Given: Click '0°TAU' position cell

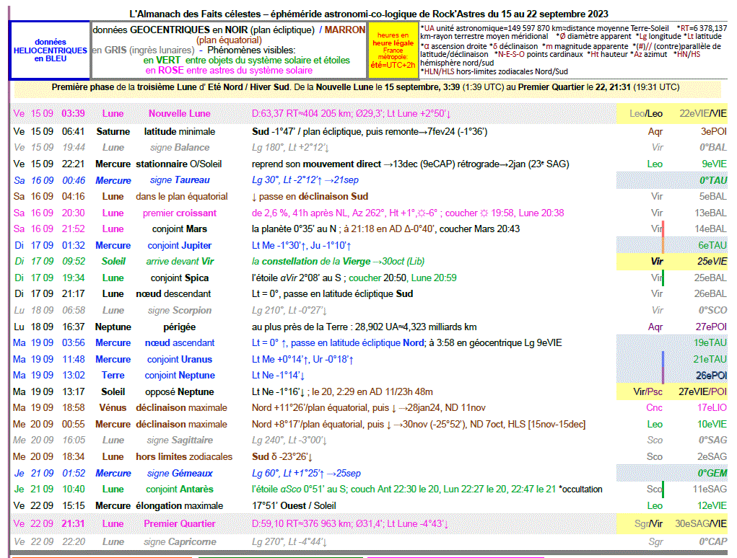Looking at the screenshot, I should [713, 181].
